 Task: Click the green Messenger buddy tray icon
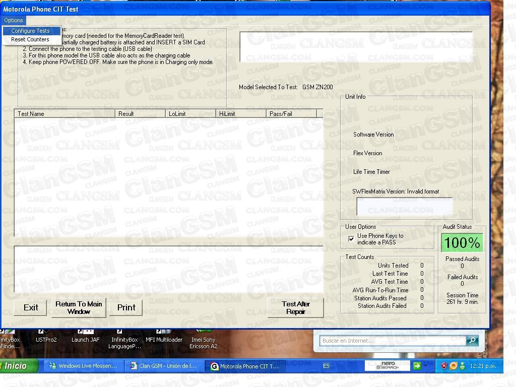click(462, 366)
